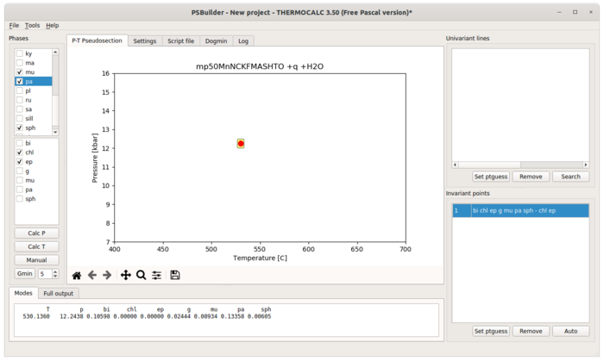
Task: Go back to previous plot view
Action: pyautogui.click(x=92, y=275)
